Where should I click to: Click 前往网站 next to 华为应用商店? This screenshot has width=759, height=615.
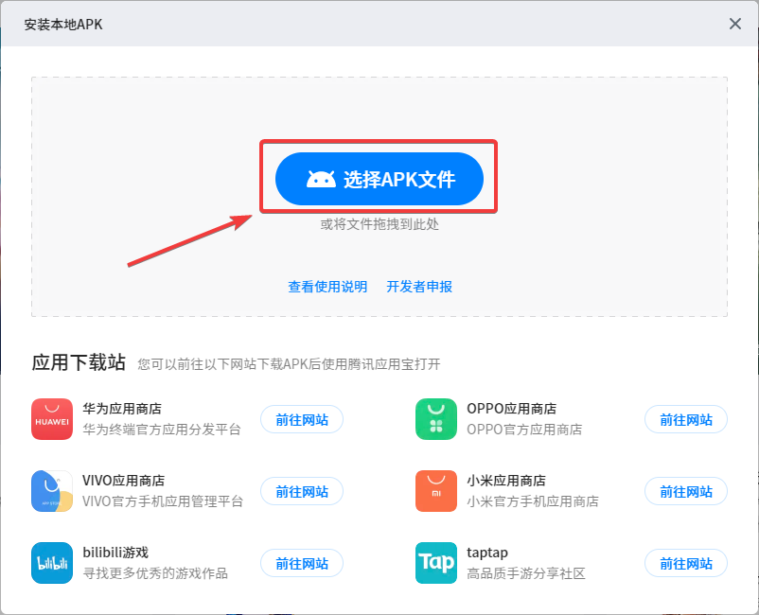click(x=301, y=419)
